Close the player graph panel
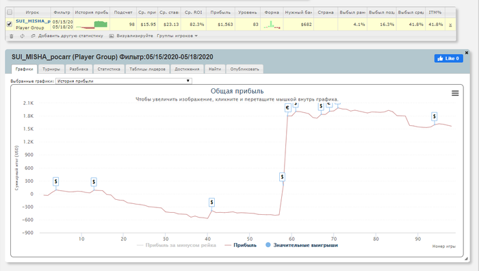 (467, 53)
